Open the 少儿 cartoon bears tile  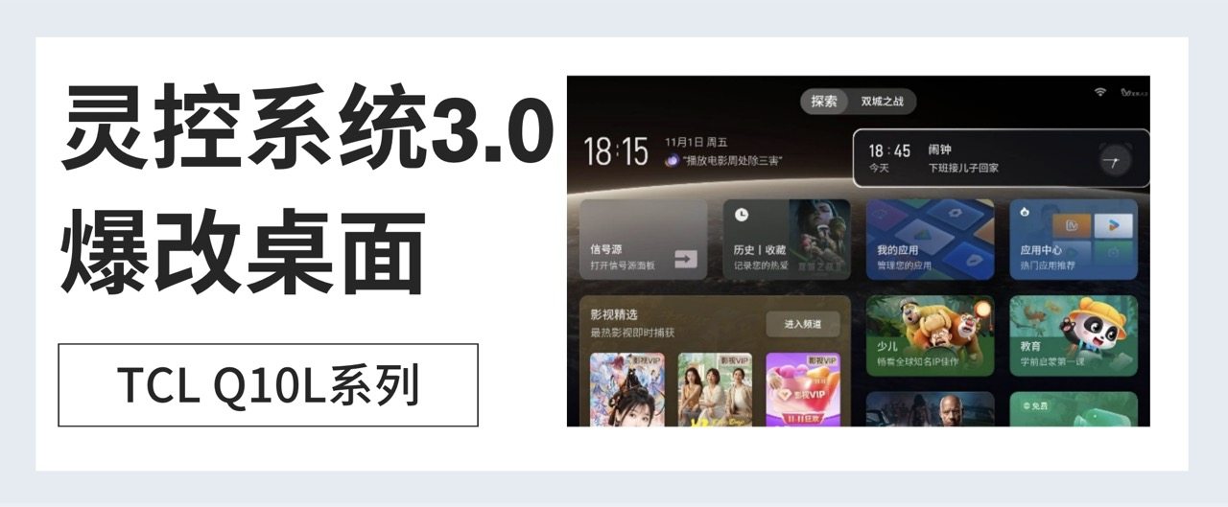click(x=930, y=335)
